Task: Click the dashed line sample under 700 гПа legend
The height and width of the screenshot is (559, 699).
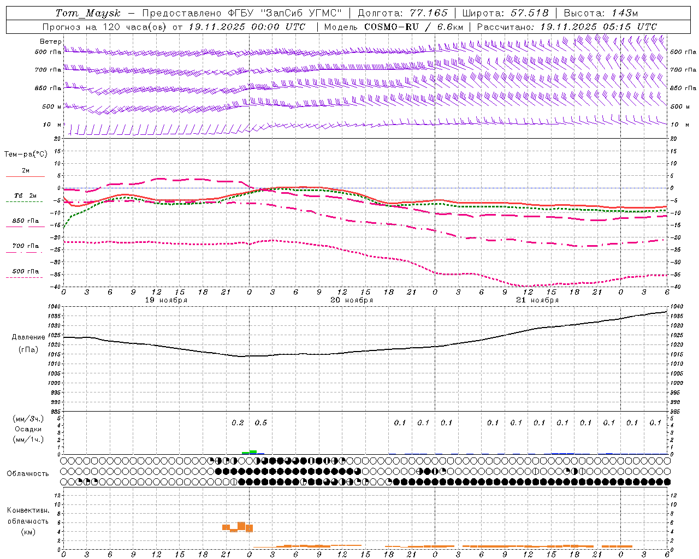Action: 25,252
